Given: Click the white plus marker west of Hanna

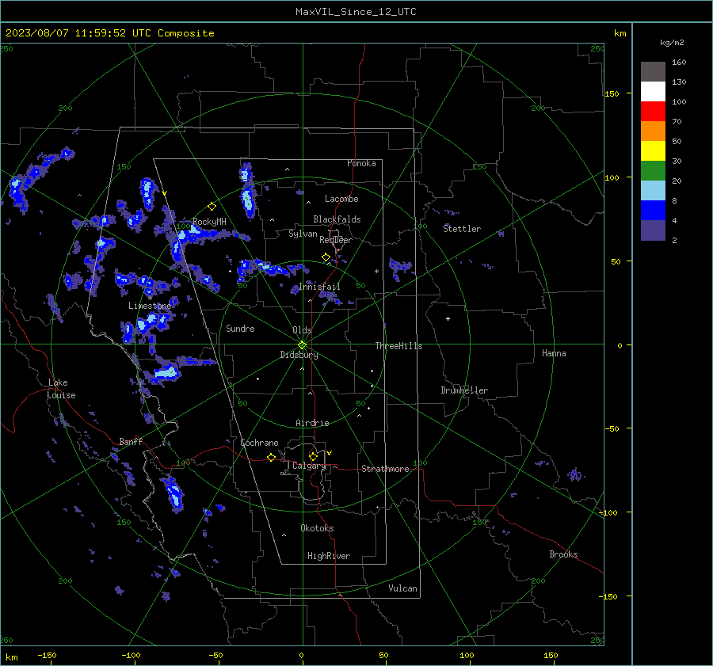Looking at the screenshot, I should tap(448, 318).
